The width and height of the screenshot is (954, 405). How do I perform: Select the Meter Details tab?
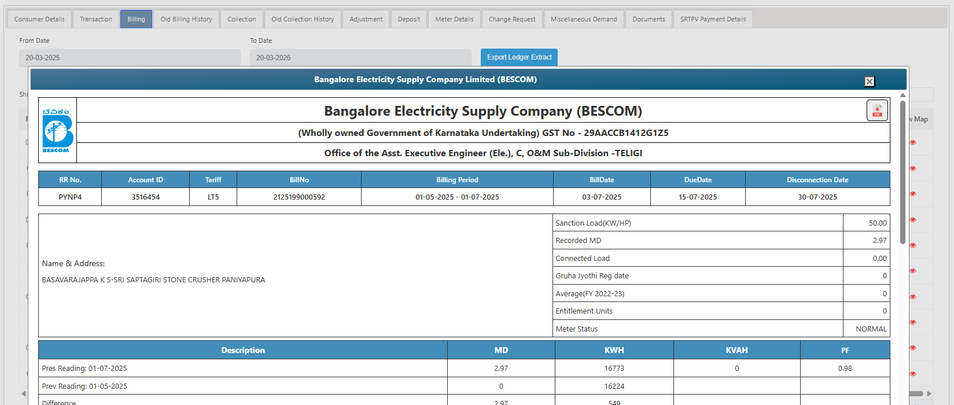coord(454,19)
